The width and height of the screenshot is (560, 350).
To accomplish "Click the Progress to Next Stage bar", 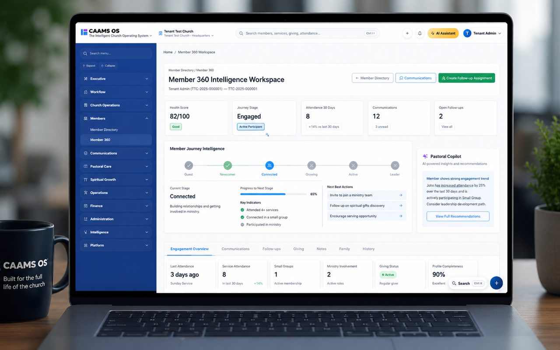I will (x=273, y=194).
